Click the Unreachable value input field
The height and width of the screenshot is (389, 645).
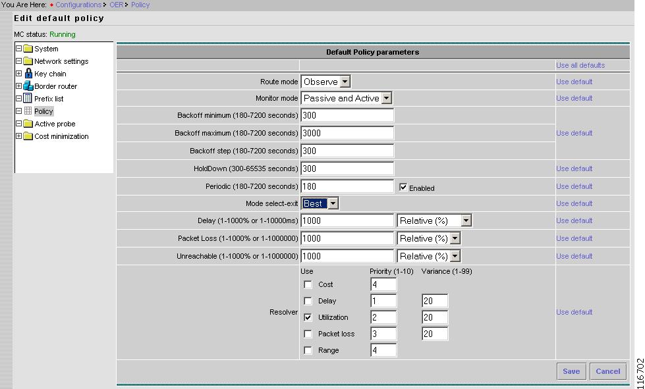[347, 256]
